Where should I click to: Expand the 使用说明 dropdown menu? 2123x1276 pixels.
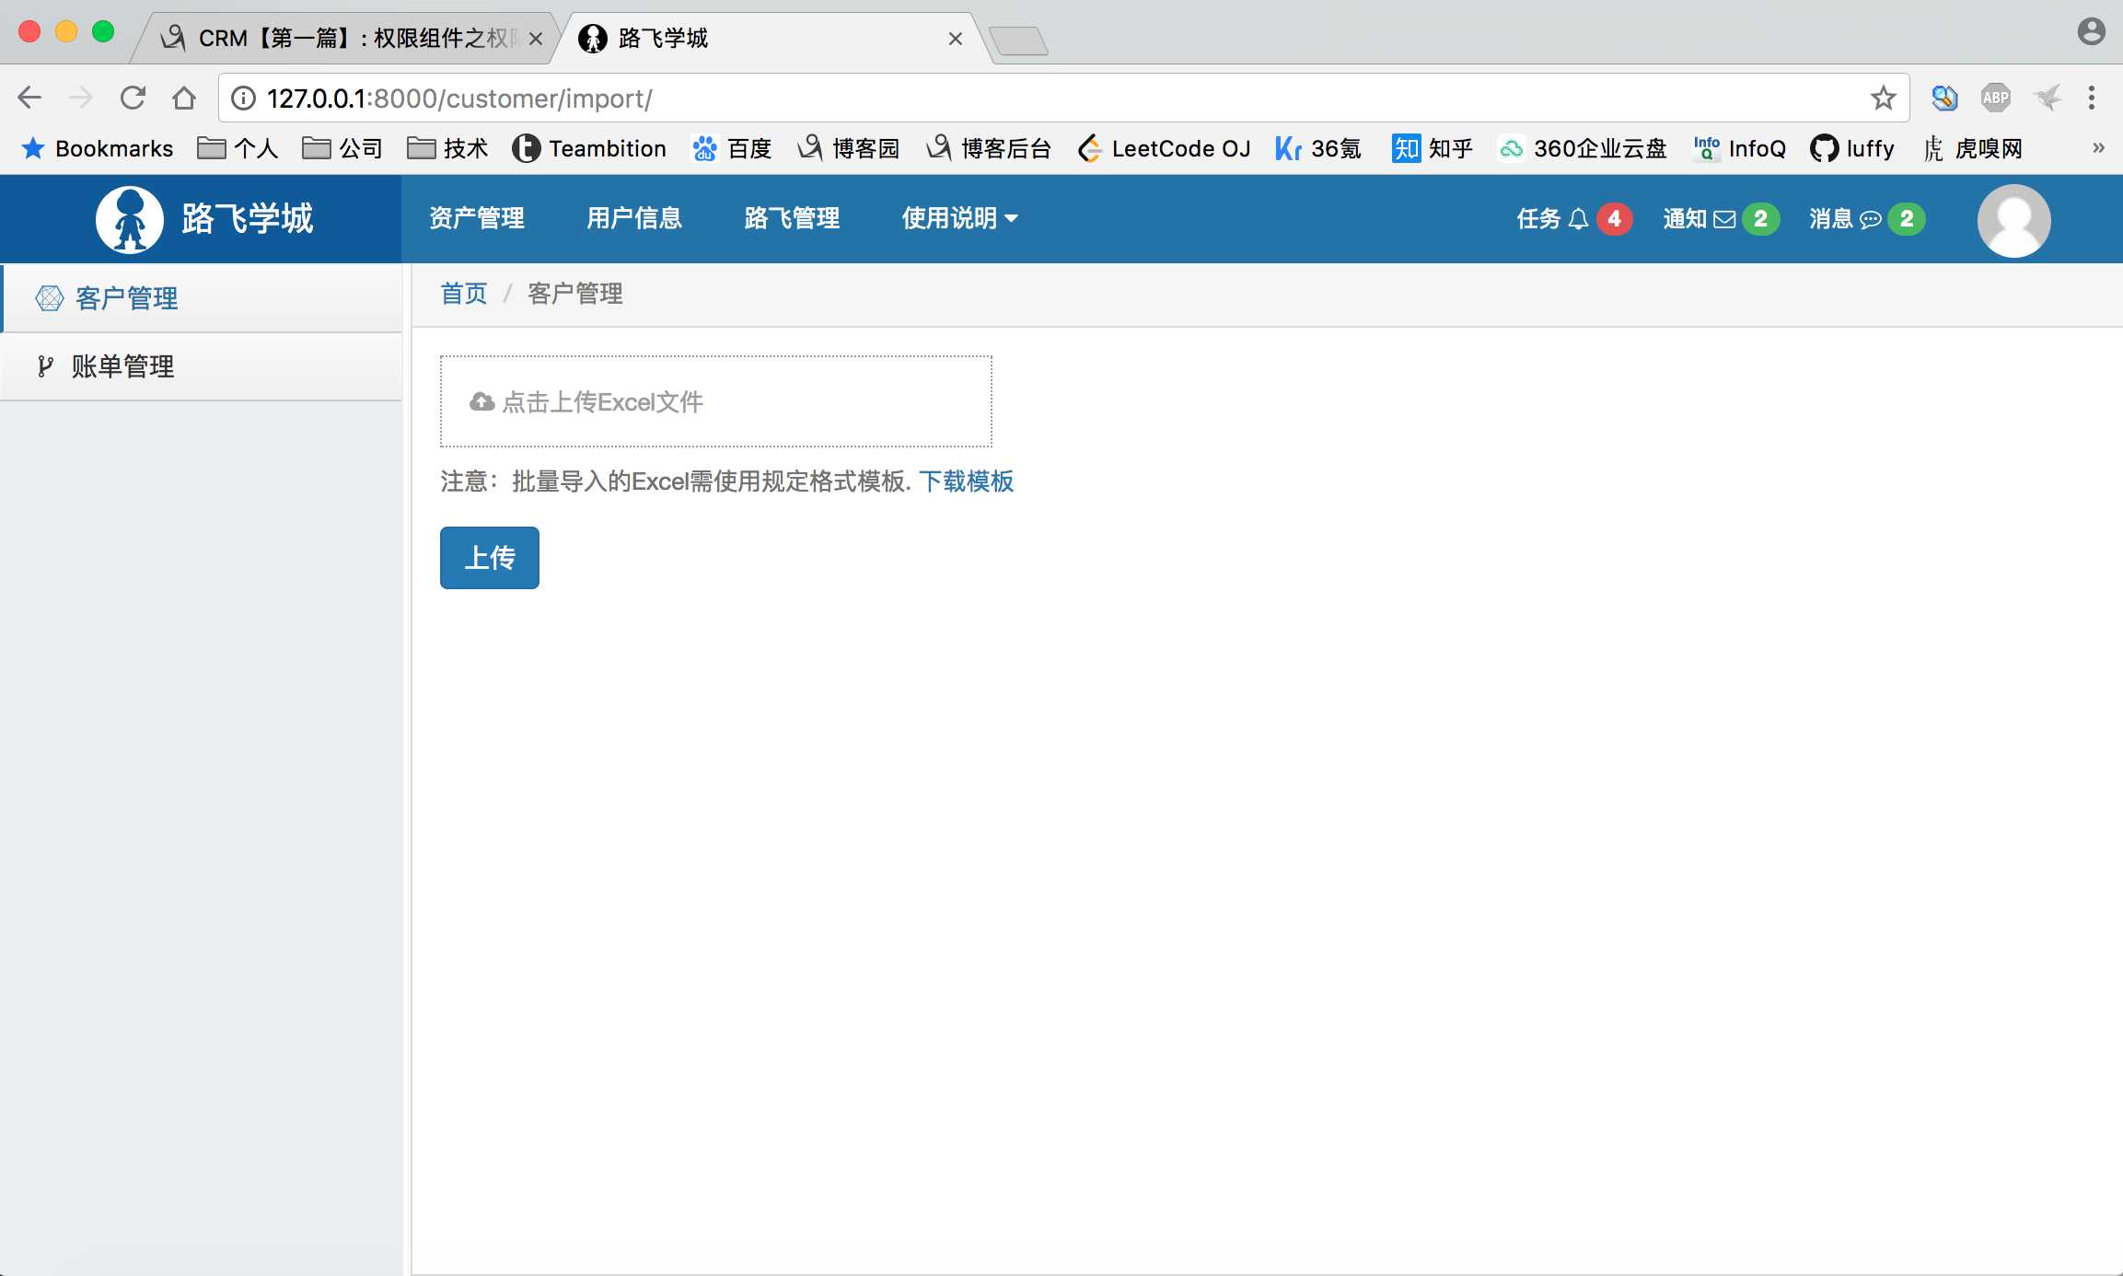958,218
